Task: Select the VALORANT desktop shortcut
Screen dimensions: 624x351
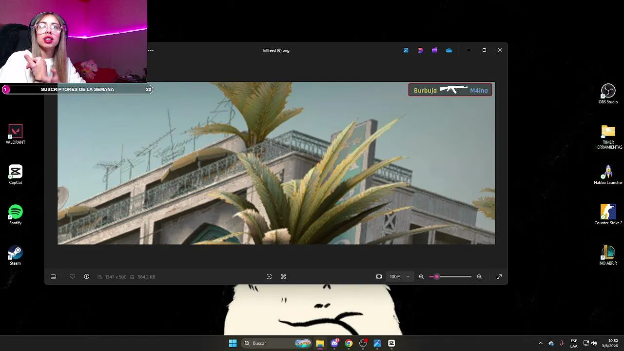Action: 16,135
